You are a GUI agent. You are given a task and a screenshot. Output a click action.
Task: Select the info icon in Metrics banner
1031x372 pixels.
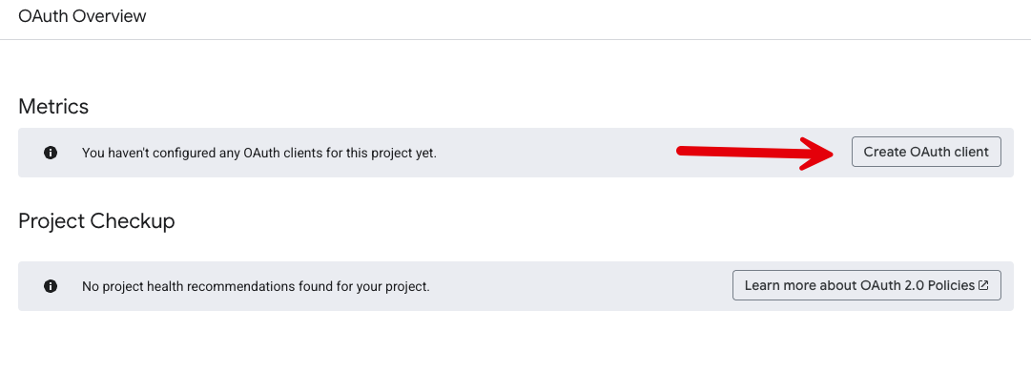[x=50, y=153]
